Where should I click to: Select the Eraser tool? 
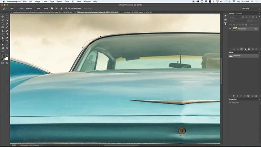point(2,34)
